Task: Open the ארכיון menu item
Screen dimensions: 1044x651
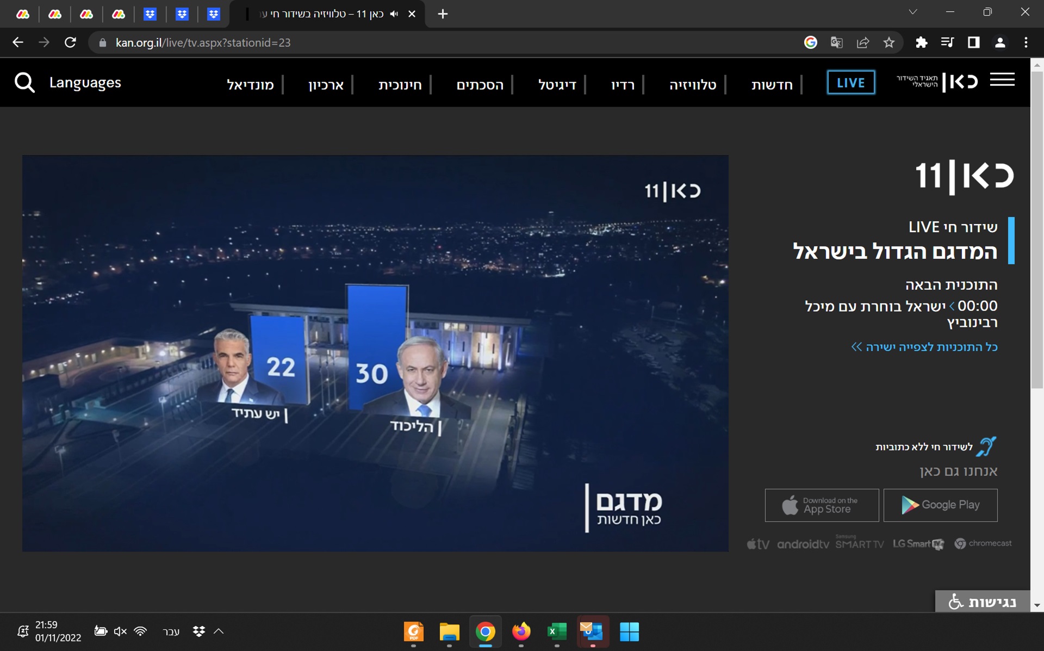Action: (x=326, y=84)
